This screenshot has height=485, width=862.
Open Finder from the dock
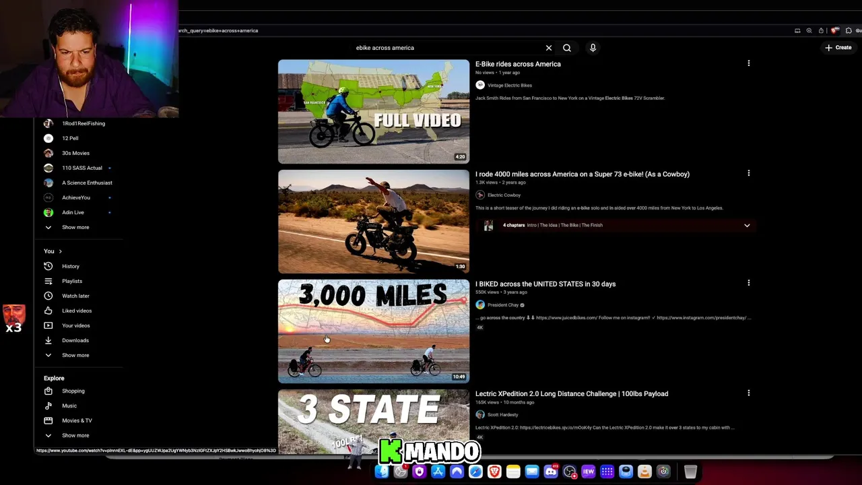[382, 472]
